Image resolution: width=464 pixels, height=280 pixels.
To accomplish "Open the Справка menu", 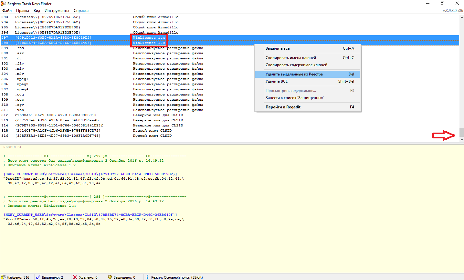I will coord(81,11).
